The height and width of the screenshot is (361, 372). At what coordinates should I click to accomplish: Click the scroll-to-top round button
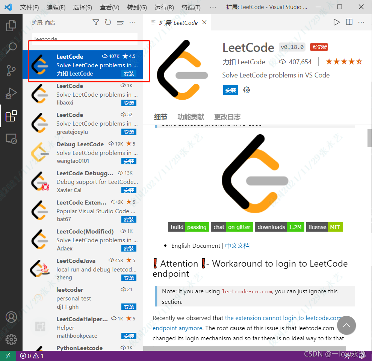[x=346, y=325]
